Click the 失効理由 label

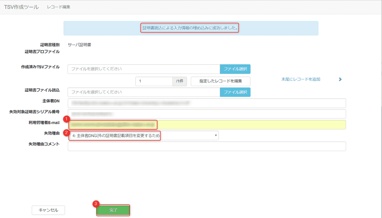(52, 133)
